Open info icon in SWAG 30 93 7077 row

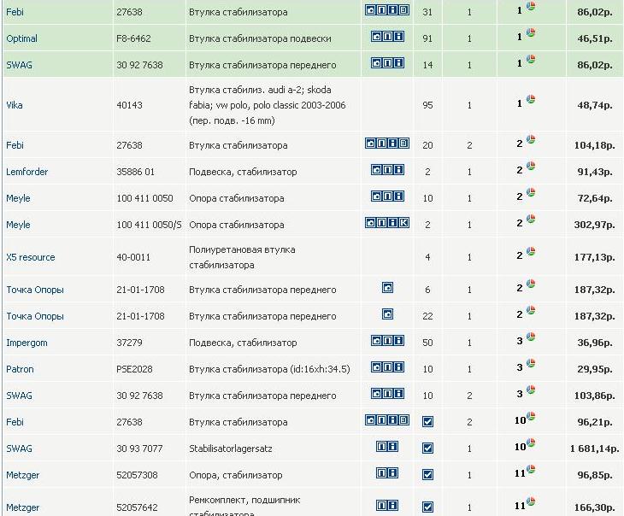pos(393,447)
